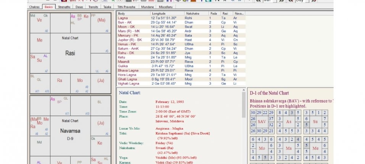Open the Tithi Pravesha tab

click(126, 7)
